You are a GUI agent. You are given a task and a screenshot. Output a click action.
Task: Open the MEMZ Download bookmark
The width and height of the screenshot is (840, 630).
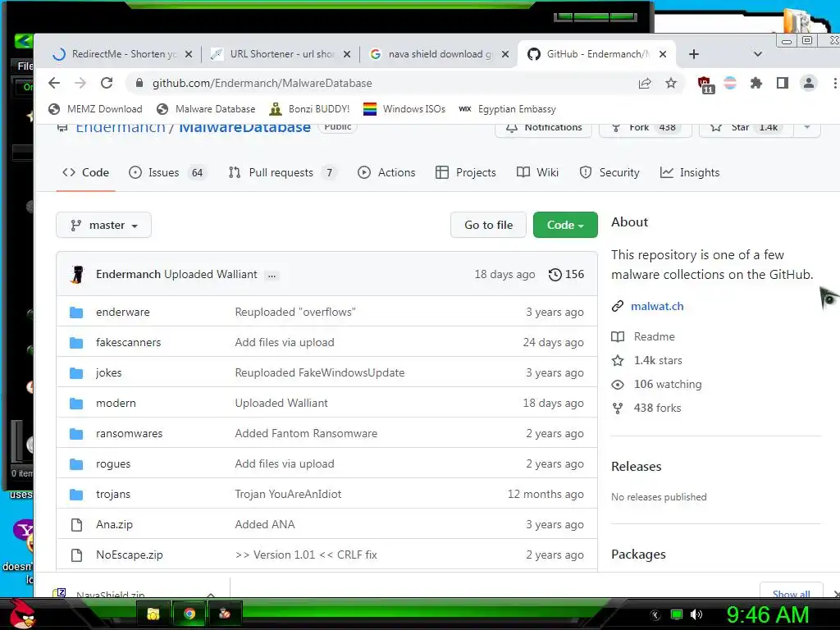coord(95,109)
